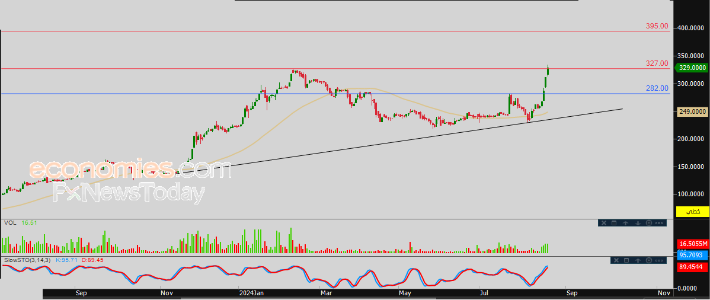Screen dimensions: 710x300
Task: Click the D:89.45 stochastic value
Action: coord(93,260)
